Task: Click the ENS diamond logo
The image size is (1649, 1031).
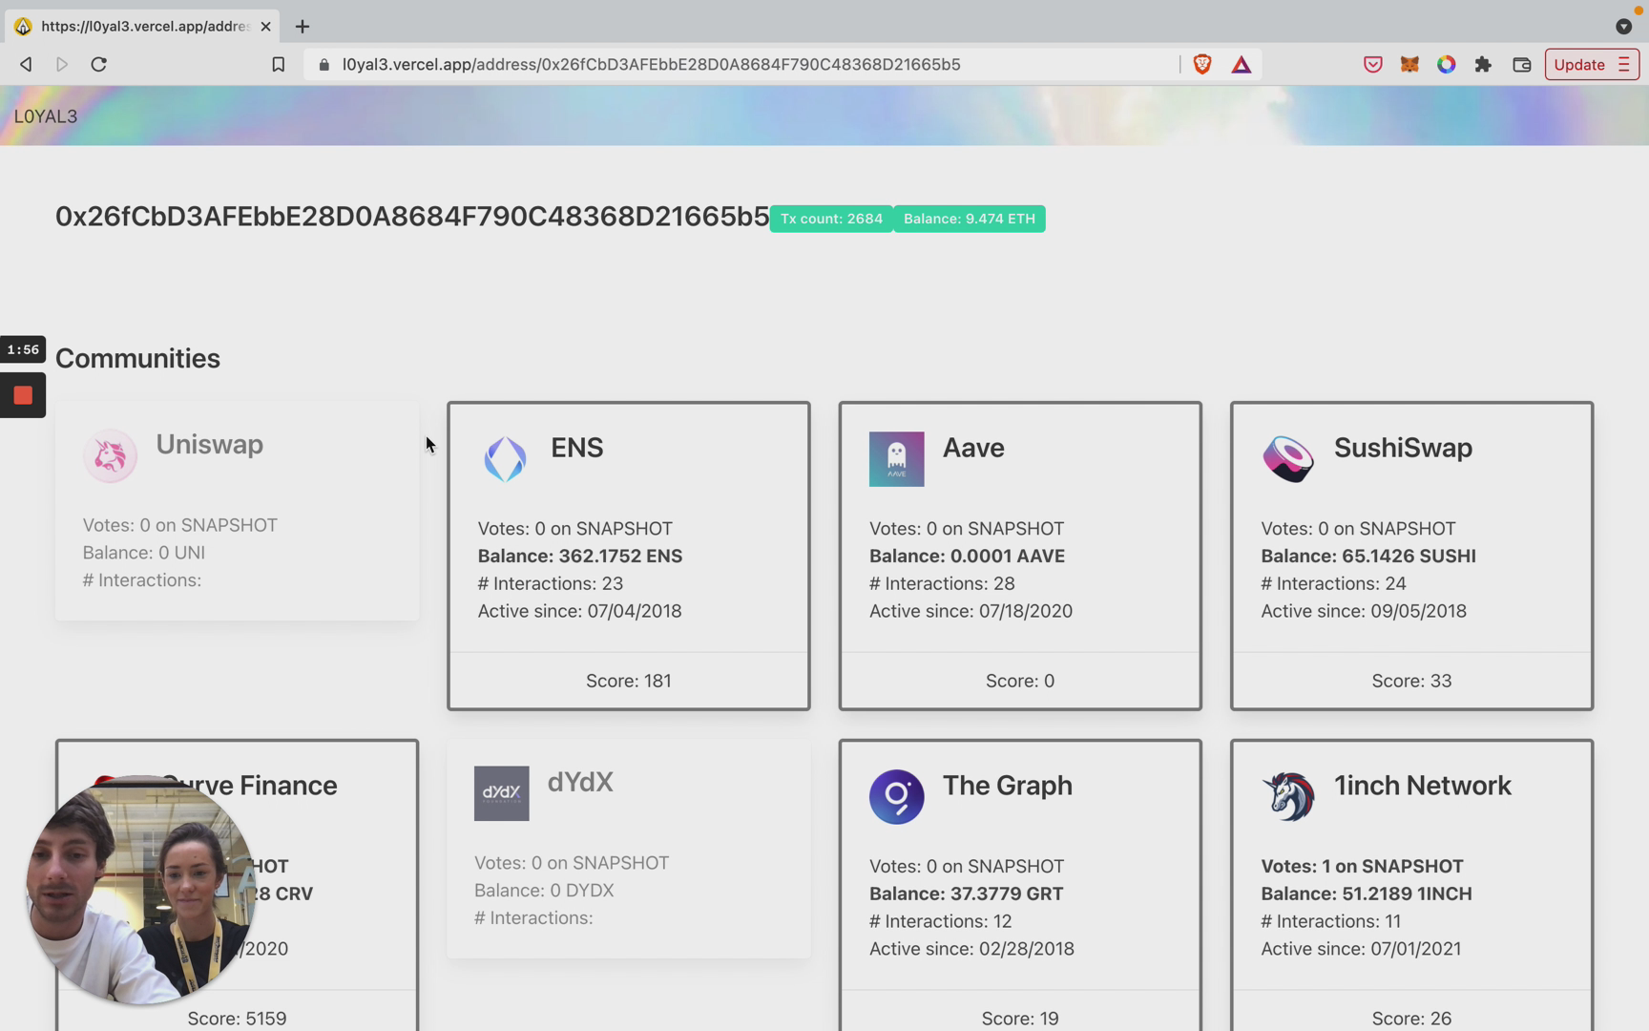Action: [x=505, y=459]
